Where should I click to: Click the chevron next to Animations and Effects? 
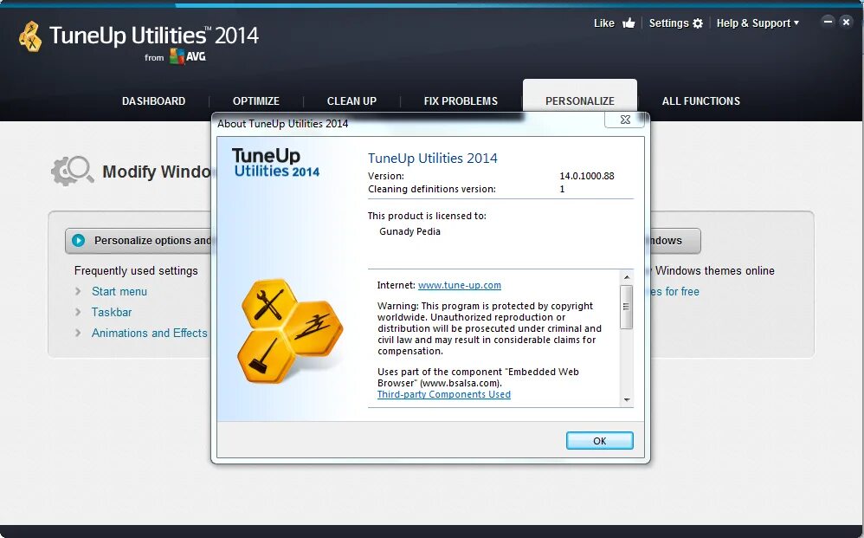tap(78, 333)
